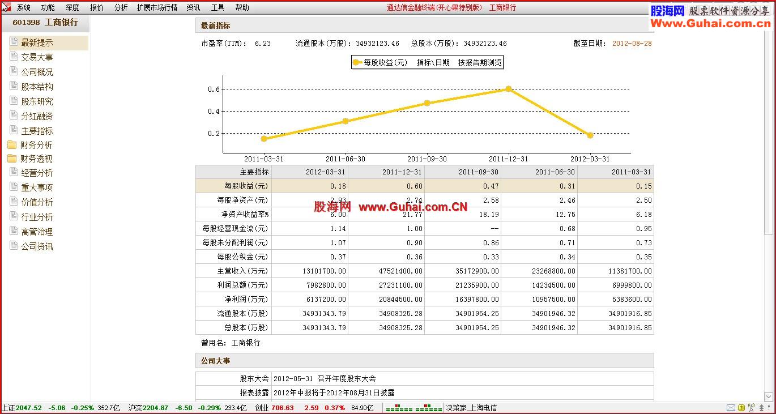Select the 每股收益(元) table row header
This screenshot has height=414, width=776.
(x=234, y=186)
